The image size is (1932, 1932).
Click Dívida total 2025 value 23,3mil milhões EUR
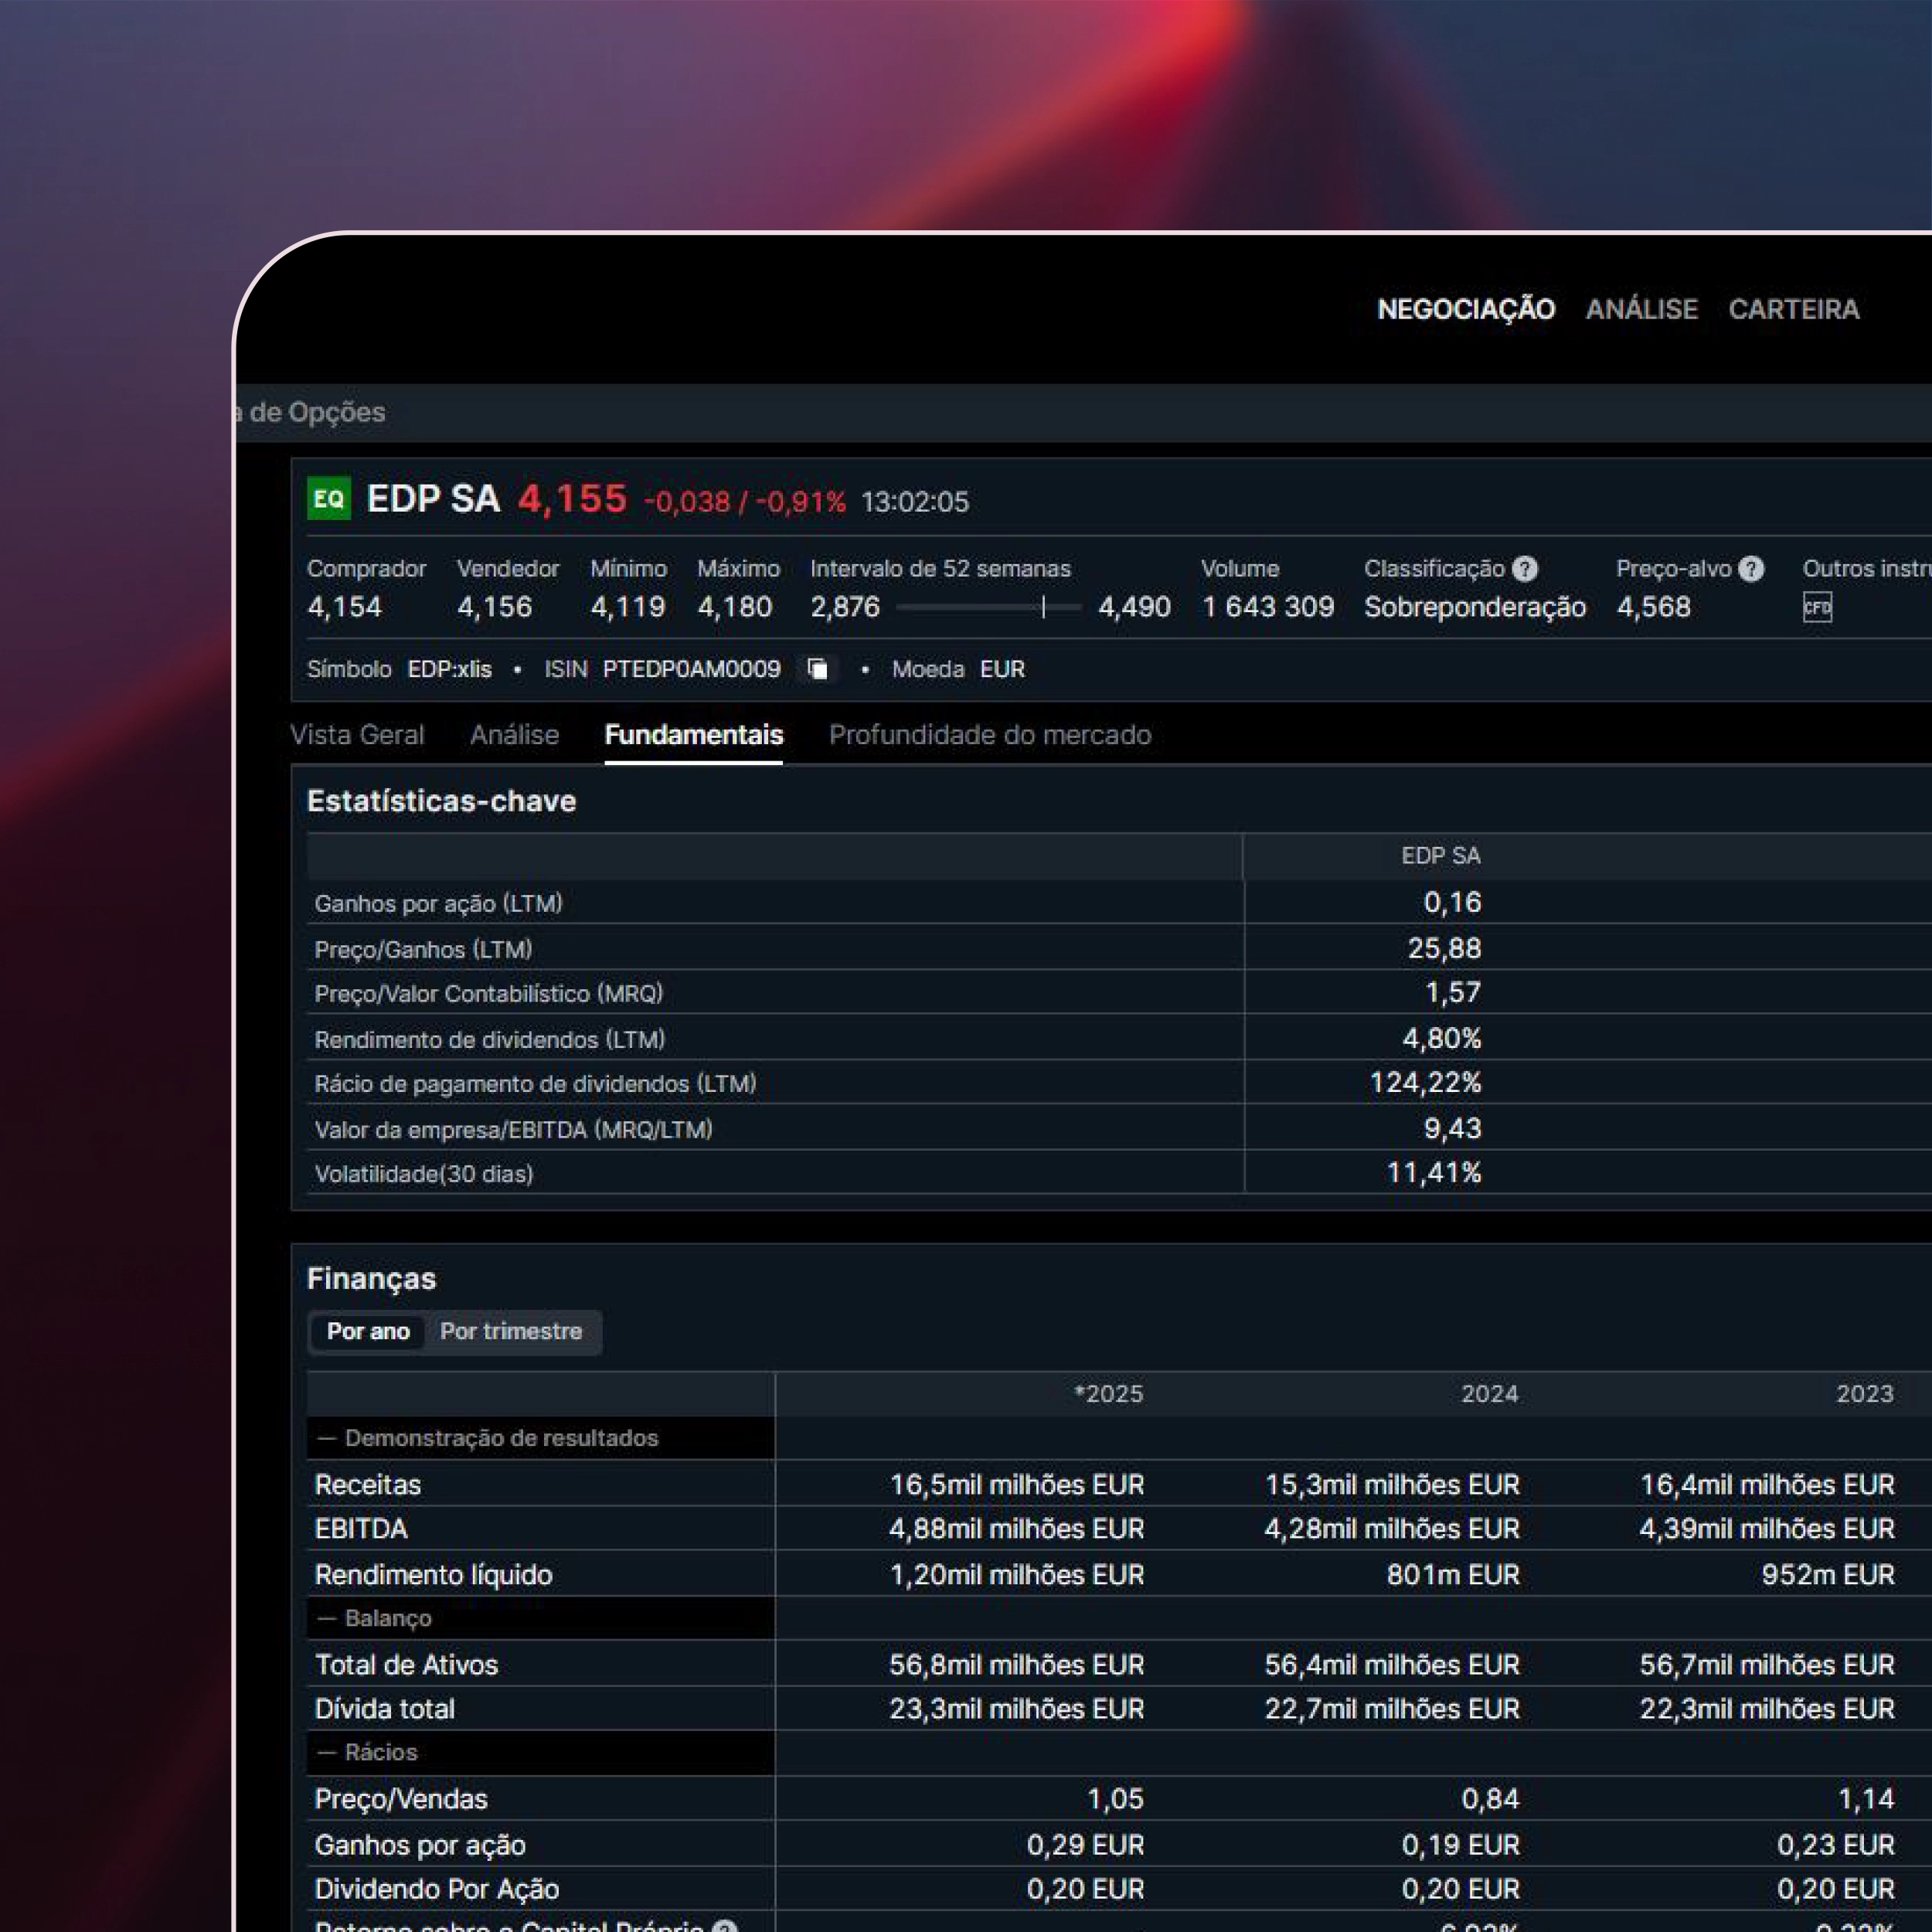pyautogui.click(x=1017, y=1709)
